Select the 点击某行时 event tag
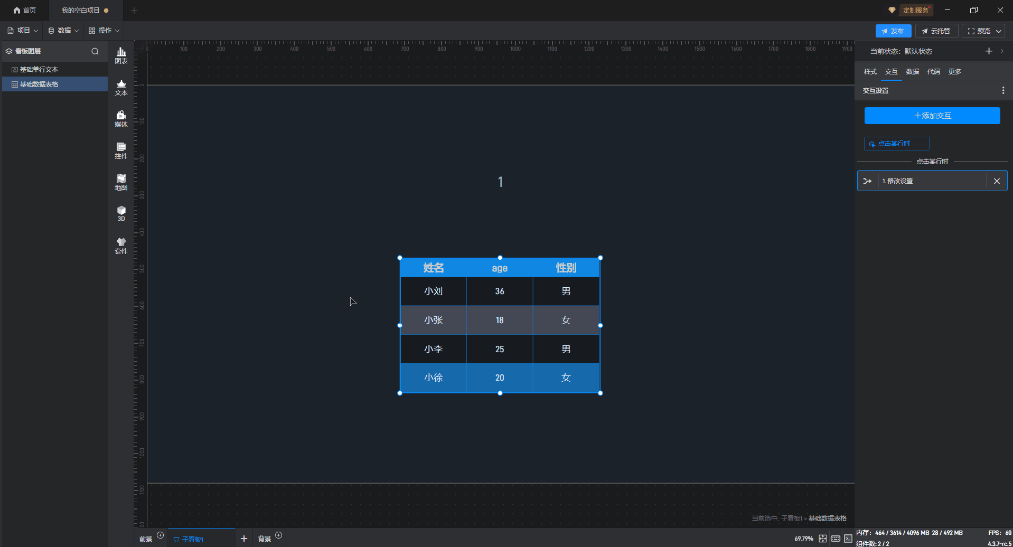The width and height of the screenshot is (1013, 547). [x=896, y=144]
